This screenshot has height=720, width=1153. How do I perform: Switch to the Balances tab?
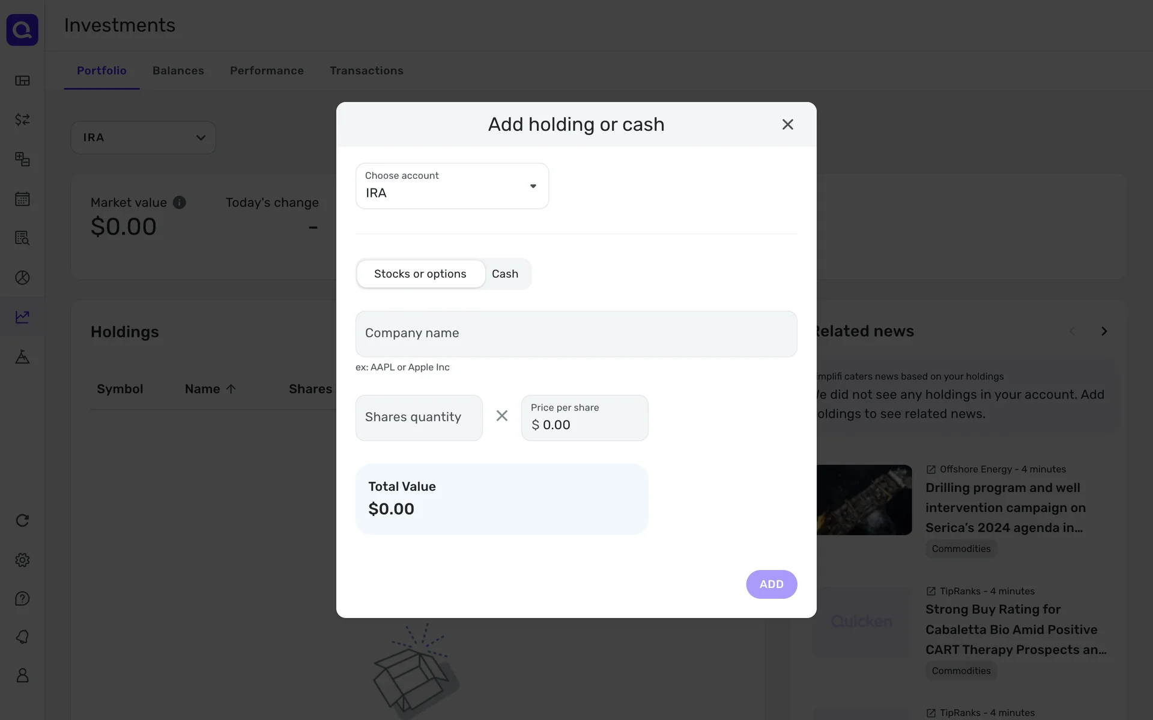[178, 71]
